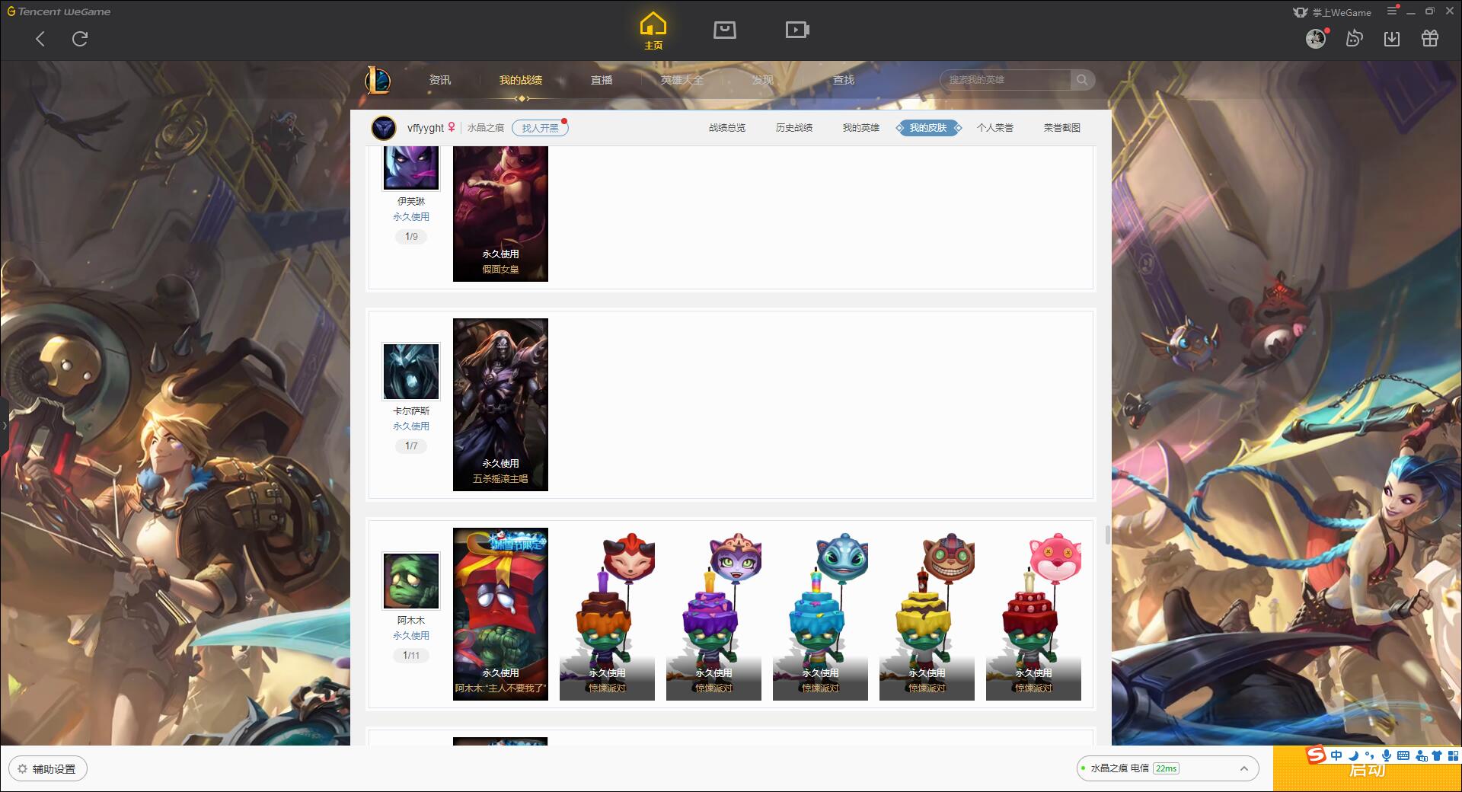Viewport: 1462px width, 792px height.
Task: Focus the 搜索我的英雄 search field
Action: (x=1005, y=80)
